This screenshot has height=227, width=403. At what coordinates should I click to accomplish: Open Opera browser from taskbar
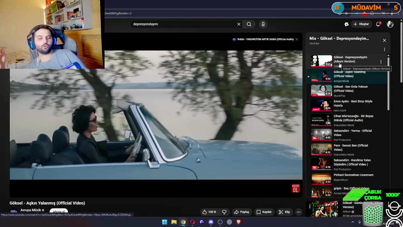tap(192, 222)
